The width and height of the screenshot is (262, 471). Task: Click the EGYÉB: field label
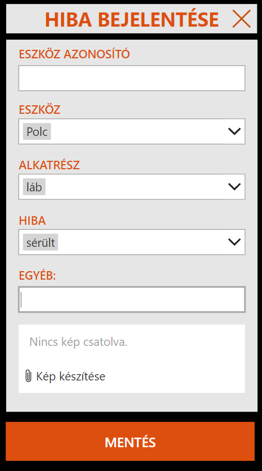point(37,276)
